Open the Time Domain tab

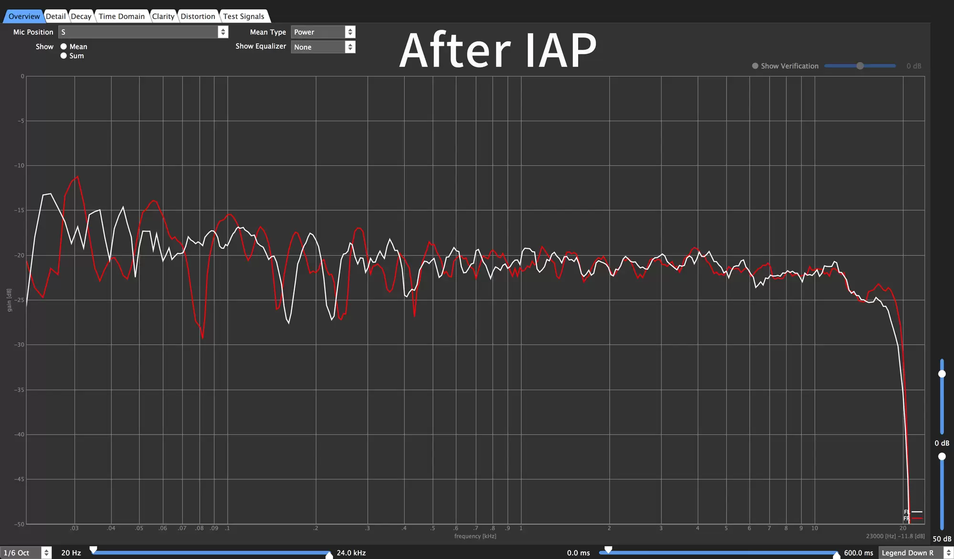pos(122,16)
